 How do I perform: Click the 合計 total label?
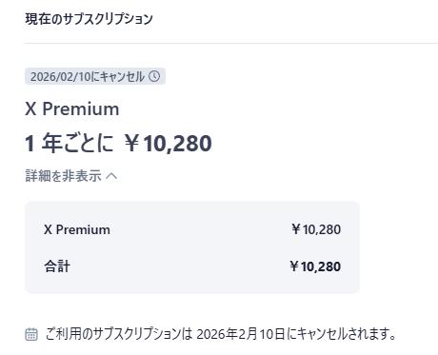[57, 266]
